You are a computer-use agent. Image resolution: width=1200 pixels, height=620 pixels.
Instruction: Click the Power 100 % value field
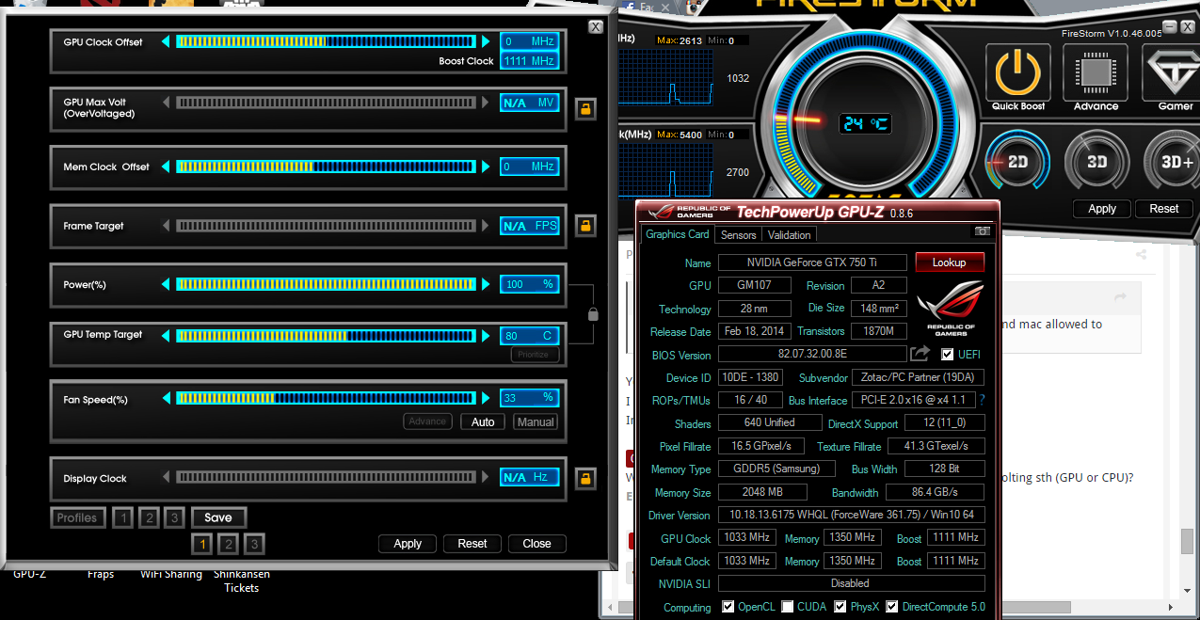click(530, 284)
